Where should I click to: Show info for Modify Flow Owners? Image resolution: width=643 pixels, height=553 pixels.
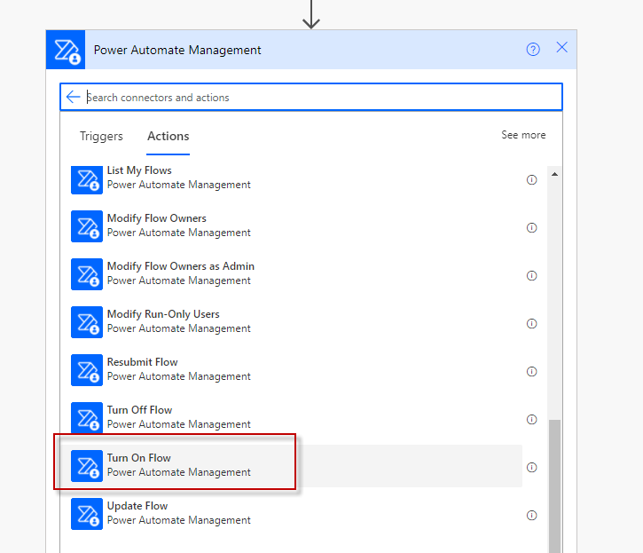(x=531, y=227)
